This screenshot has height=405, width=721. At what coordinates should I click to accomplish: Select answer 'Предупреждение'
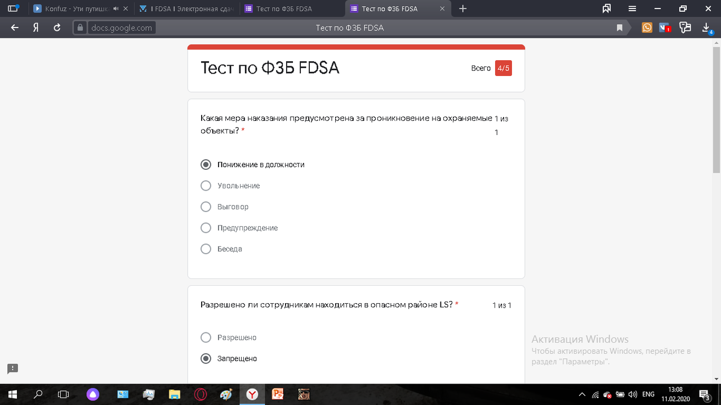coord(206,228)
